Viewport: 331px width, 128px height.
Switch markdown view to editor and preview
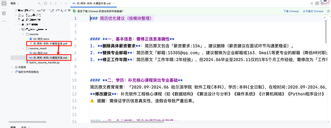[317, 3]
